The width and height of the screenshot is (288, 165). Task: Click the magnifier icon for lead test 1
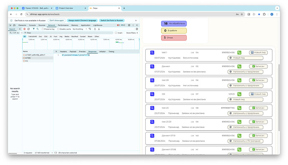coord(152,52)
